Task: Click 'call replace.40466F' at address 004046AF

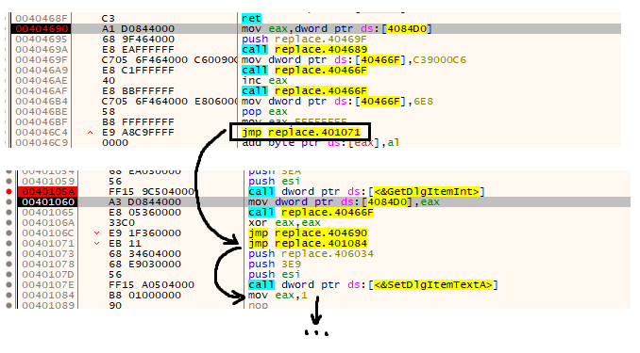Action: click(x=304, y=91)
